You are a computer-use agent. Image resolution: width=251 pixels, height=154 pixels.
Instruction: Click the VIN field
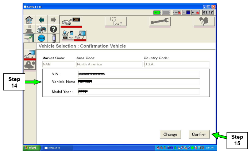click(139, 74)
